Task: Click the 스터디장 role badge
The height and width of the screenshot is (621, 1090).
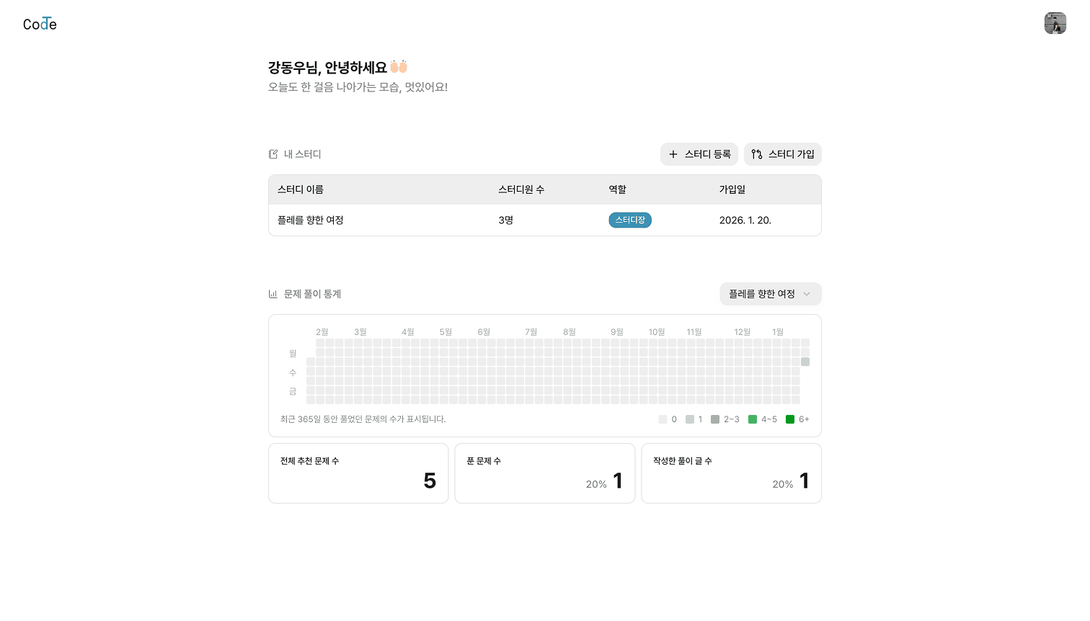Action: pyautogui.click(x=630, y=220)
